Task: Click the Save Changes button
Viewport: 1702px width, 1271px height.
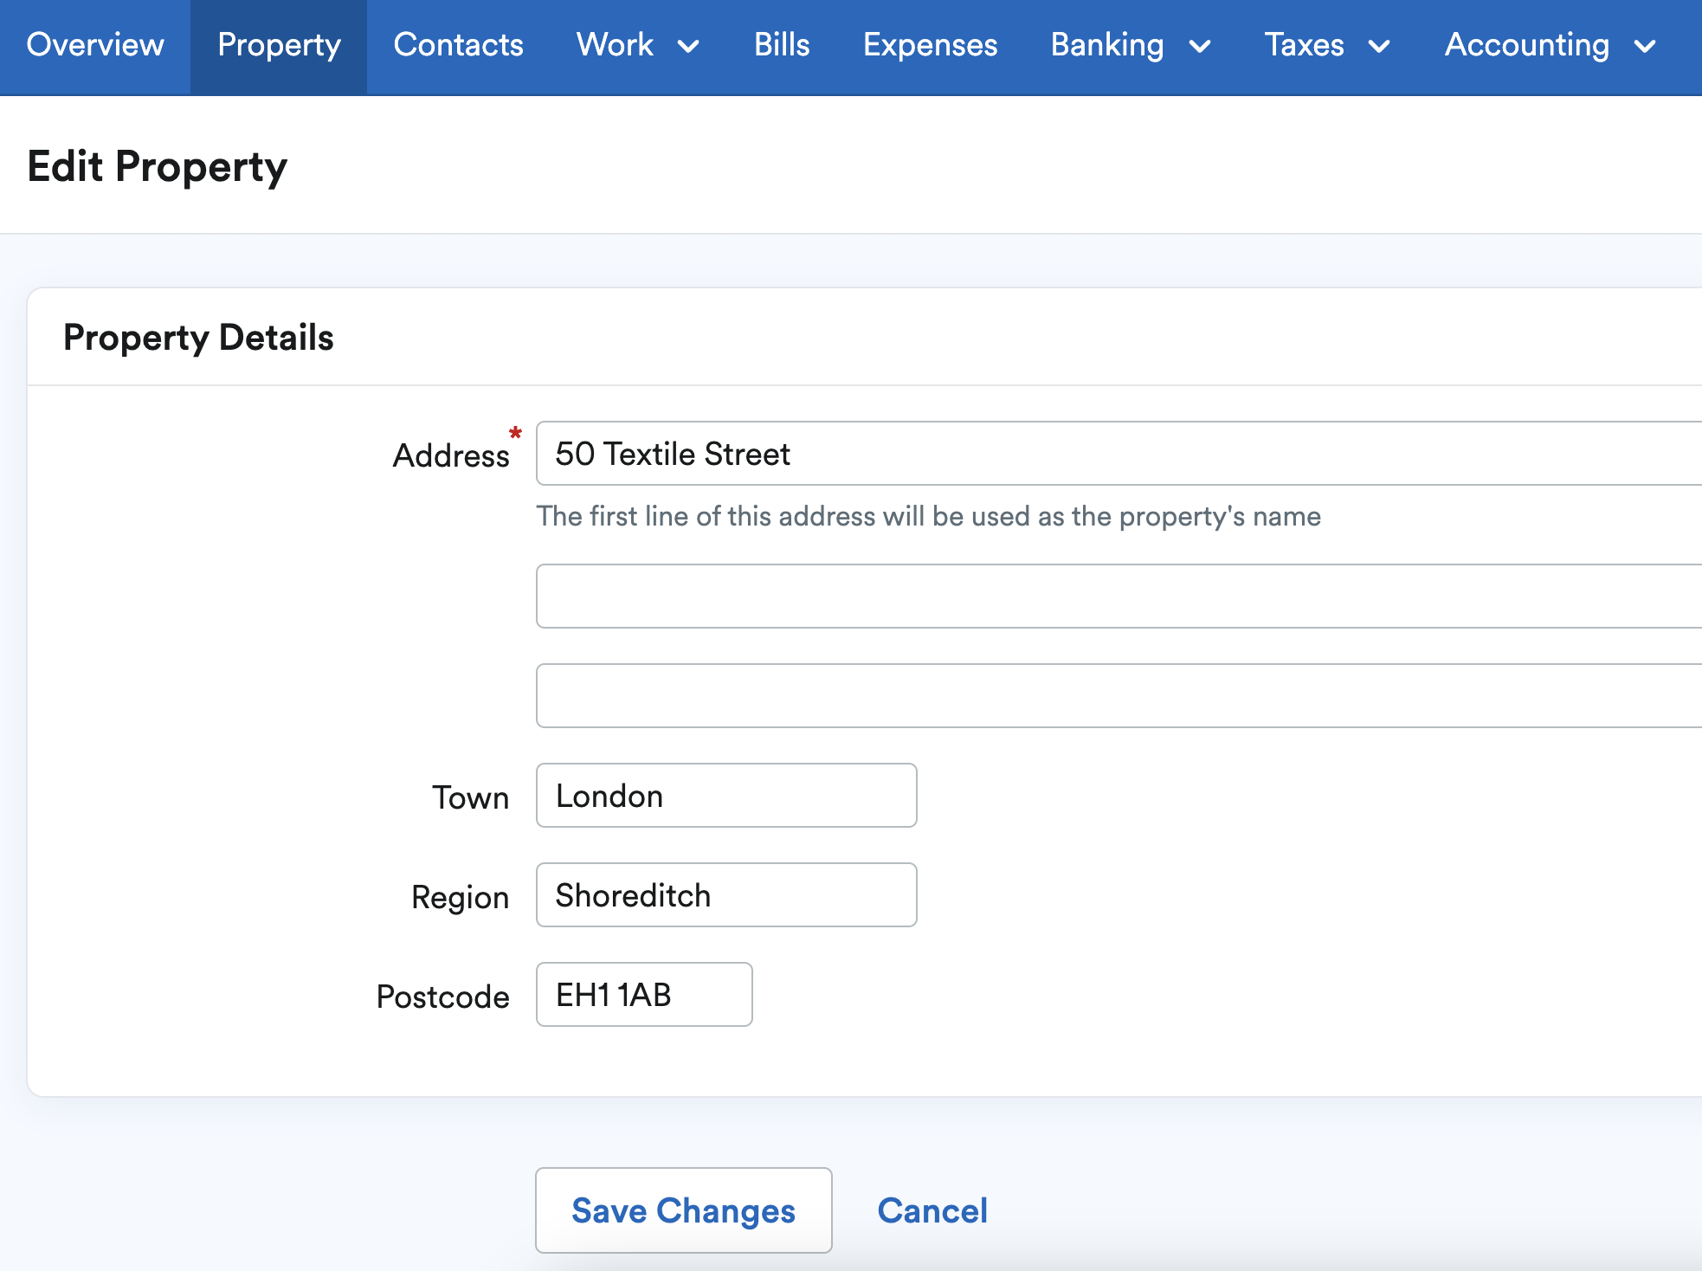Action: coord(683,1210)
